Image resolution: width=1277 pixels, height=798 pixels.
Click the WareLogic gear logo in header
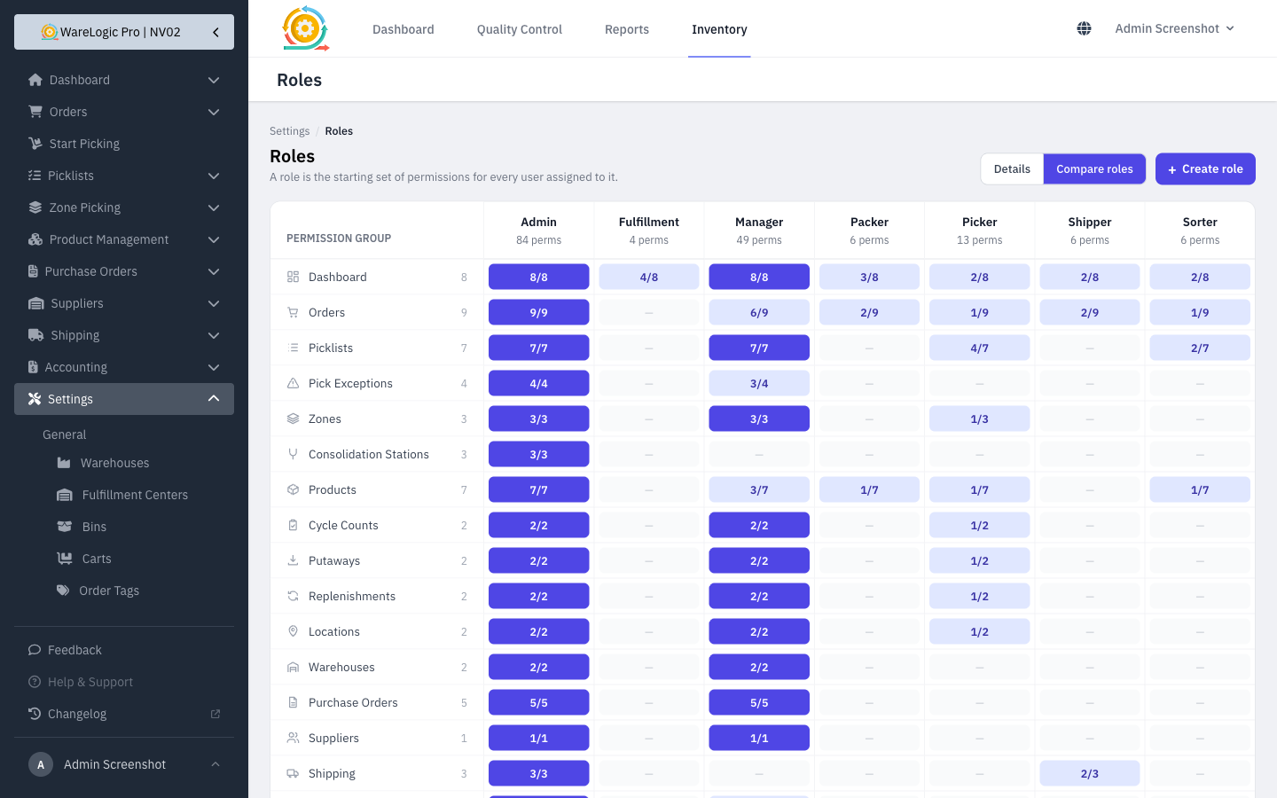click(x=305, y=28)
